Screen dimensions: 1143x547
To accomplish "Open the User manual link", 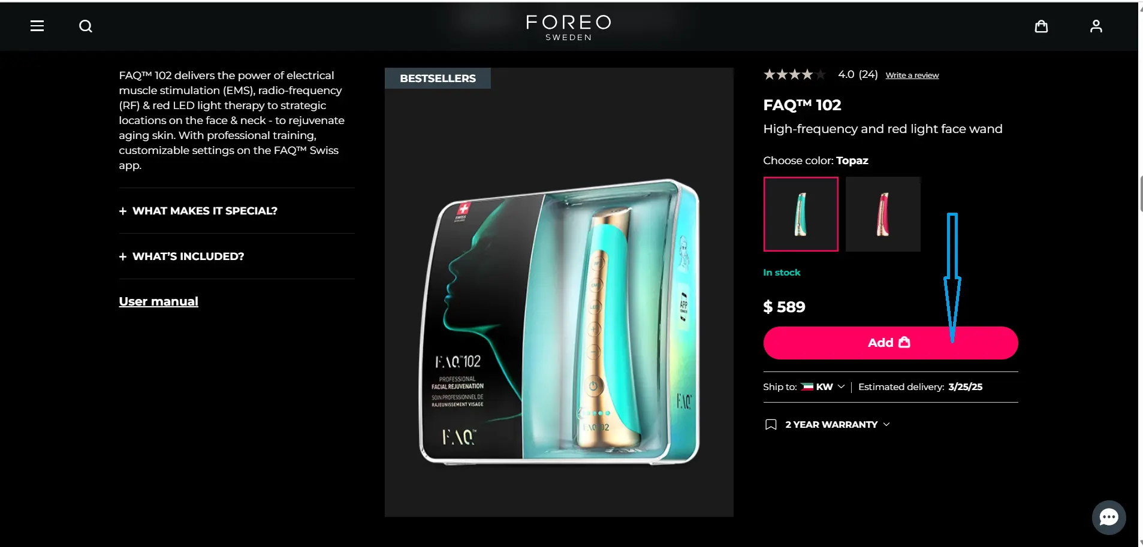I will 158,301.
